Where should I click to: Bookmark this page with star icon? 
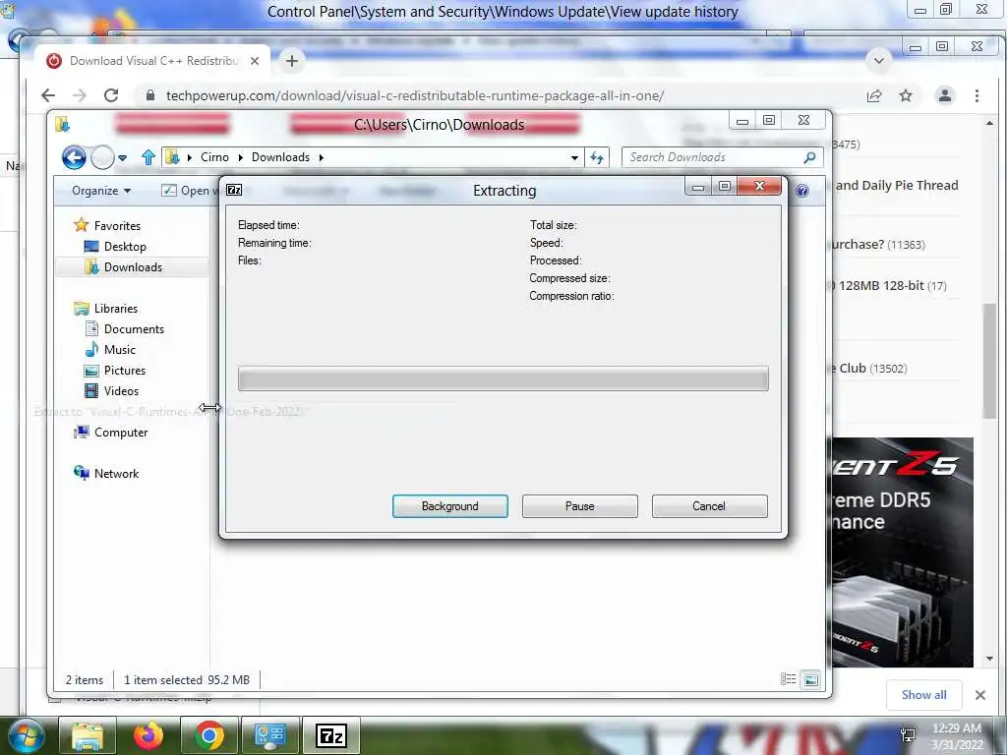pos(906,95)
